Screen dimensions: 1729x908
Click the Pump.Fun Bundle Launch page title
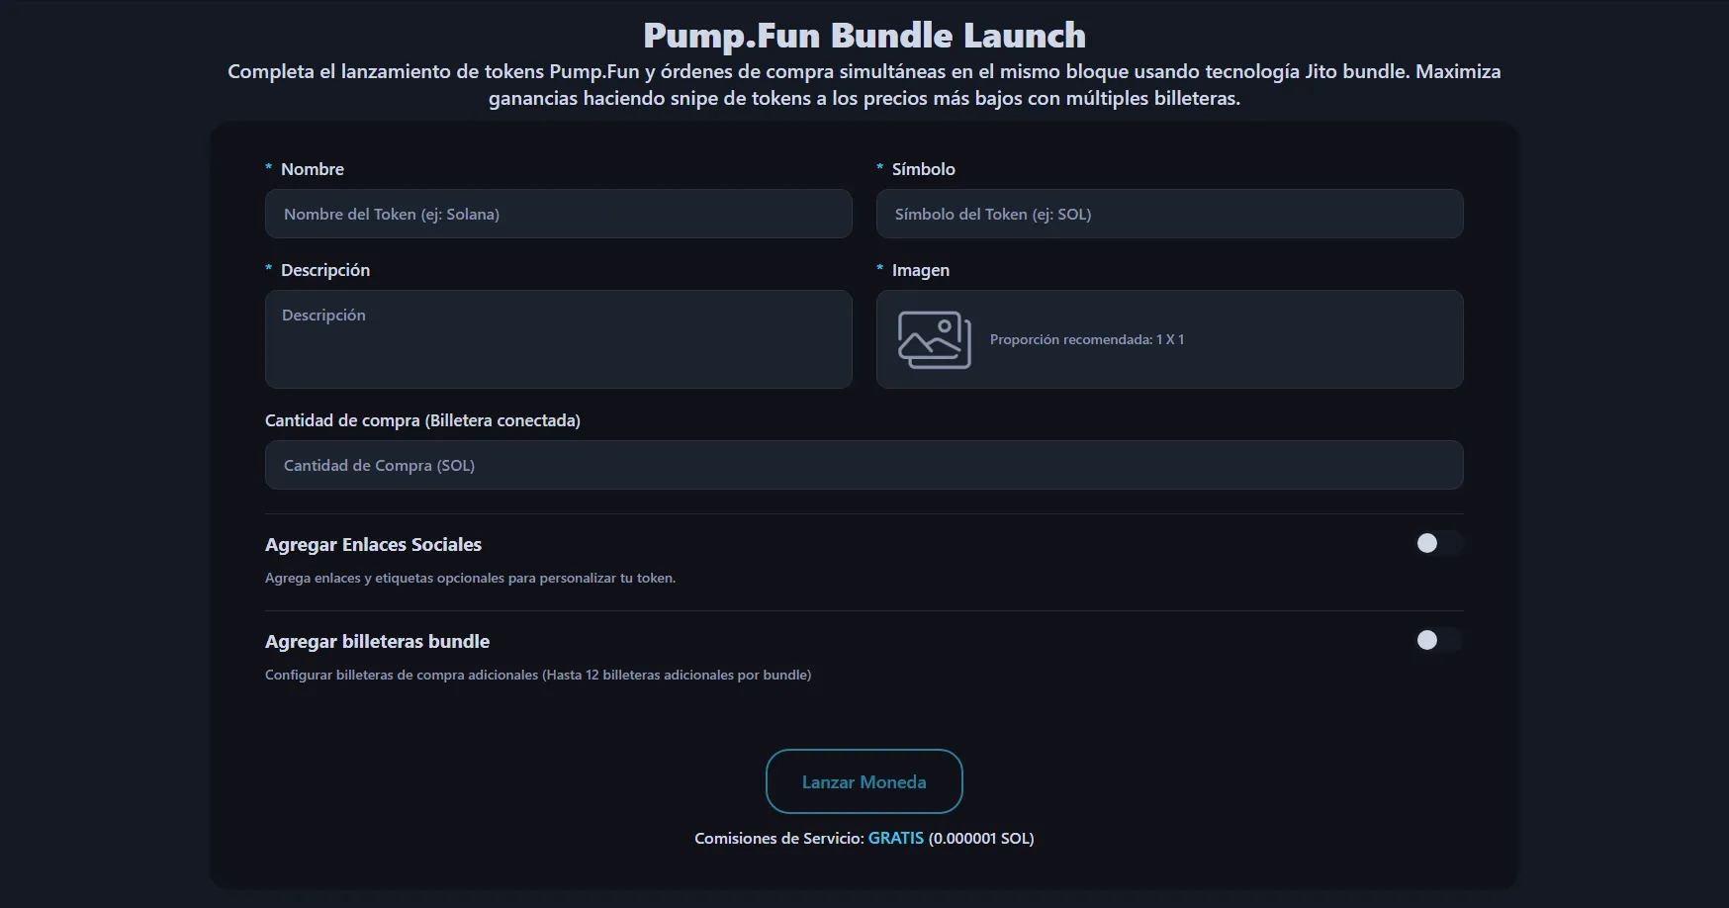click(864, 36)
